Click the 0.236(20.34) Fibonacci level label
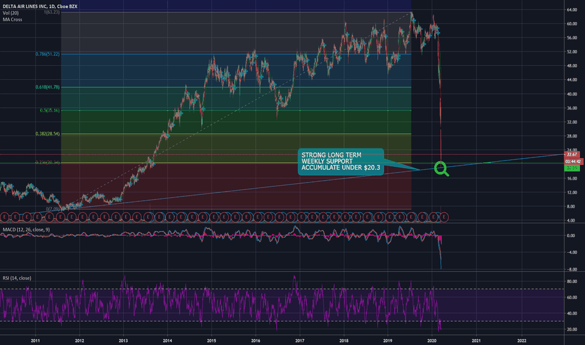Screen dimensions: 585x345 [x=47, y=162]
